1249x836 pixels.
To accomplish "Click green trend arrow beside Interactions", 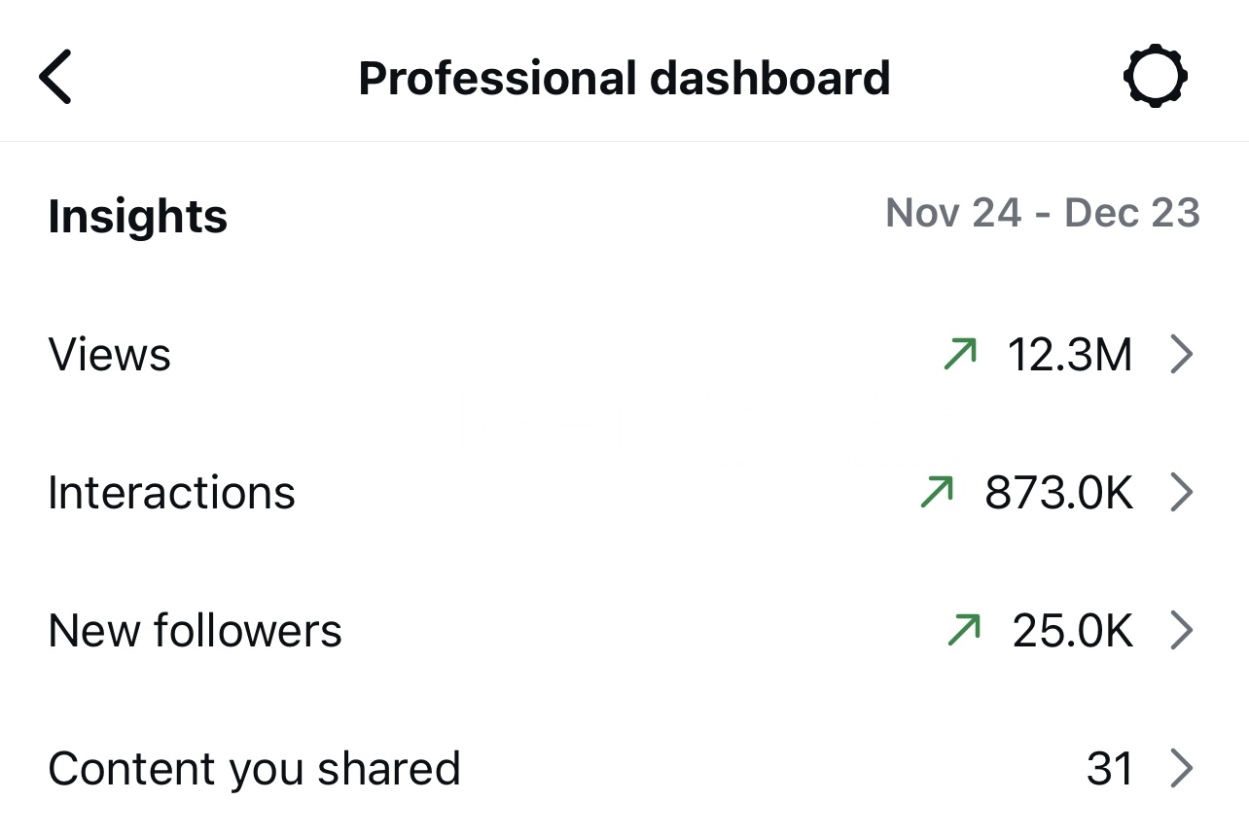I will pyautogui.click(x=937, y=493).
